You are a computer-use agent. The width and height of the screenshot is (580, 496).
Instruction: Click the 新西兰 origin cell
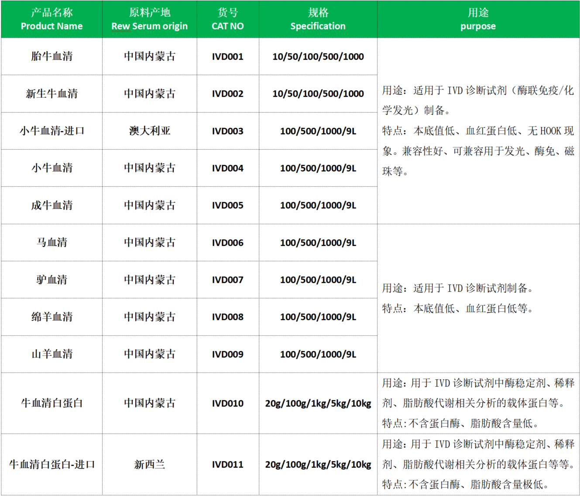click(149, 465)
